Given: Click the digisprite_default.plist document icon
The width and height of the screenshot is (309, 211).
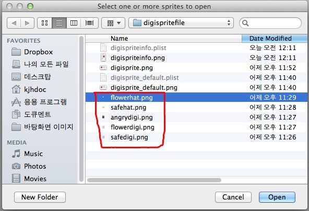Looking at the screenshot, I should (103, 77).
